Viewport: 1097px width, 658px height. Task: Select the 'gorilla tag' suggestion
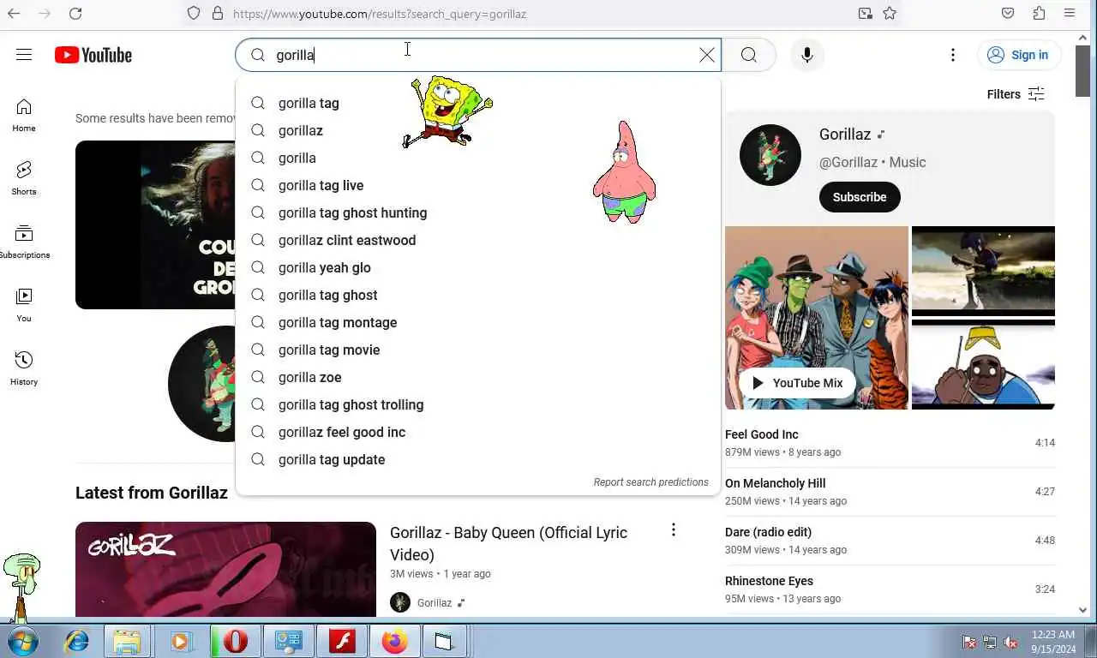(x=478, y=103)
